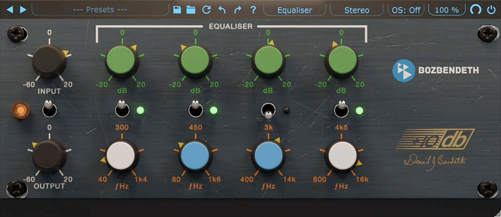Open the Presets dropdown list
Image resolution: width=501 pixels, height=217 pixels.
[100, 10]
